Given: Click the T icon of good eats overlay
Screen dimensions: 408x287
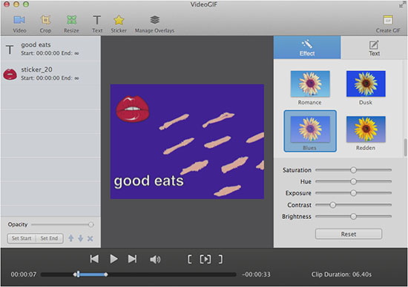Looking at the screenshot, I should (x=10, y=49).
